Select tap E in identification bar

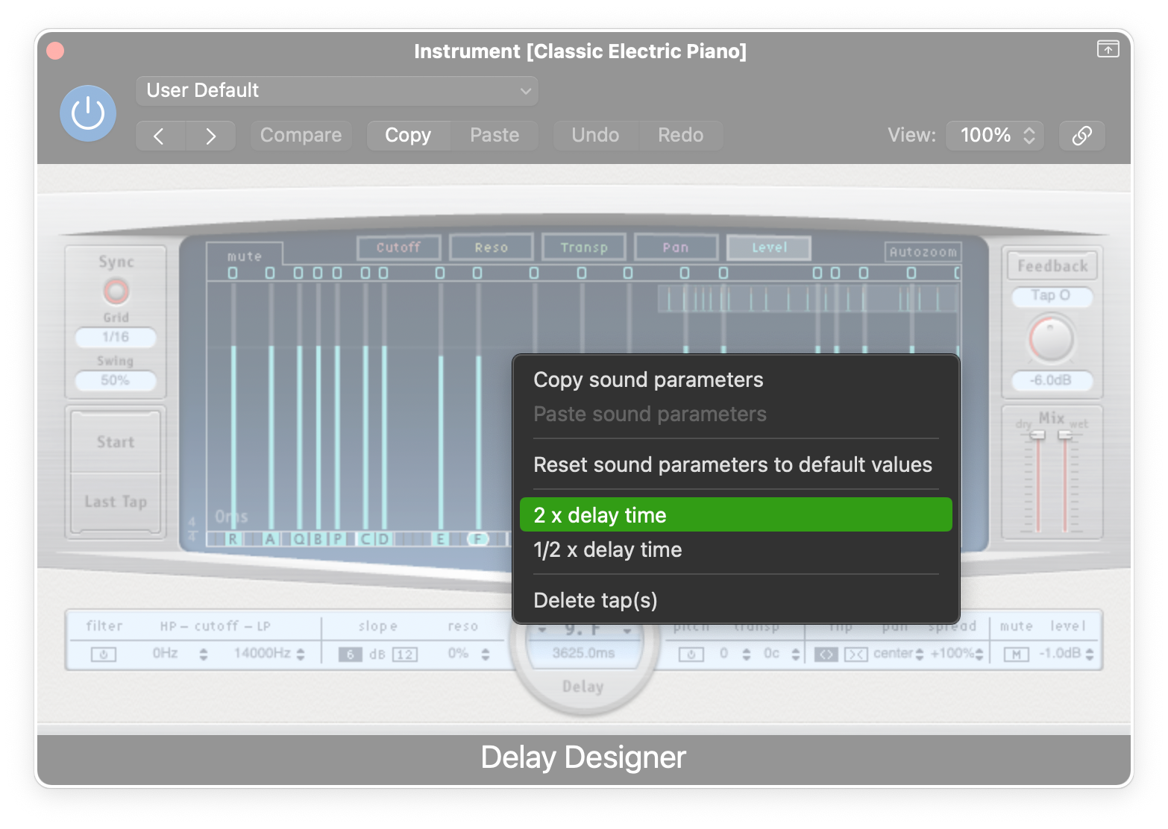point(440,539)
